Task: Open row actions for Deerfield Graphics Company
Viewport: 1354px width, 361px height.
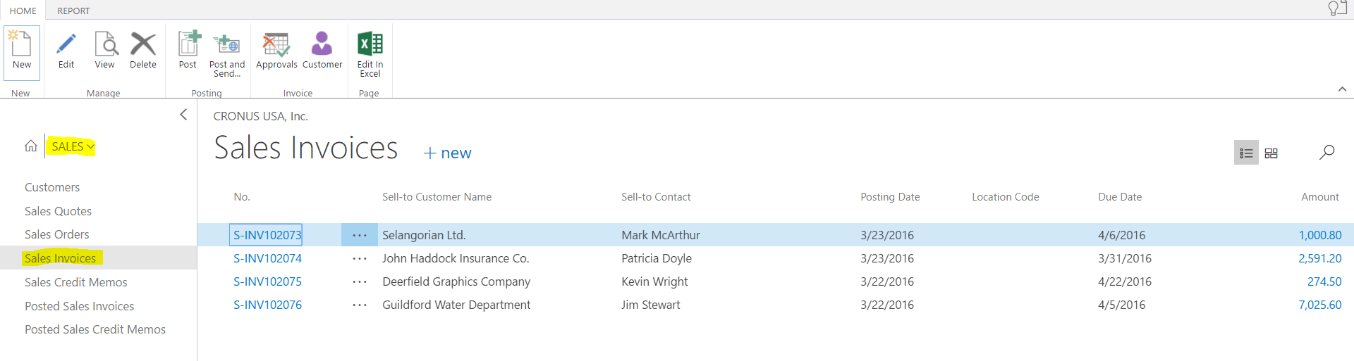Action: pyautogui.click(x=360, y=281)
